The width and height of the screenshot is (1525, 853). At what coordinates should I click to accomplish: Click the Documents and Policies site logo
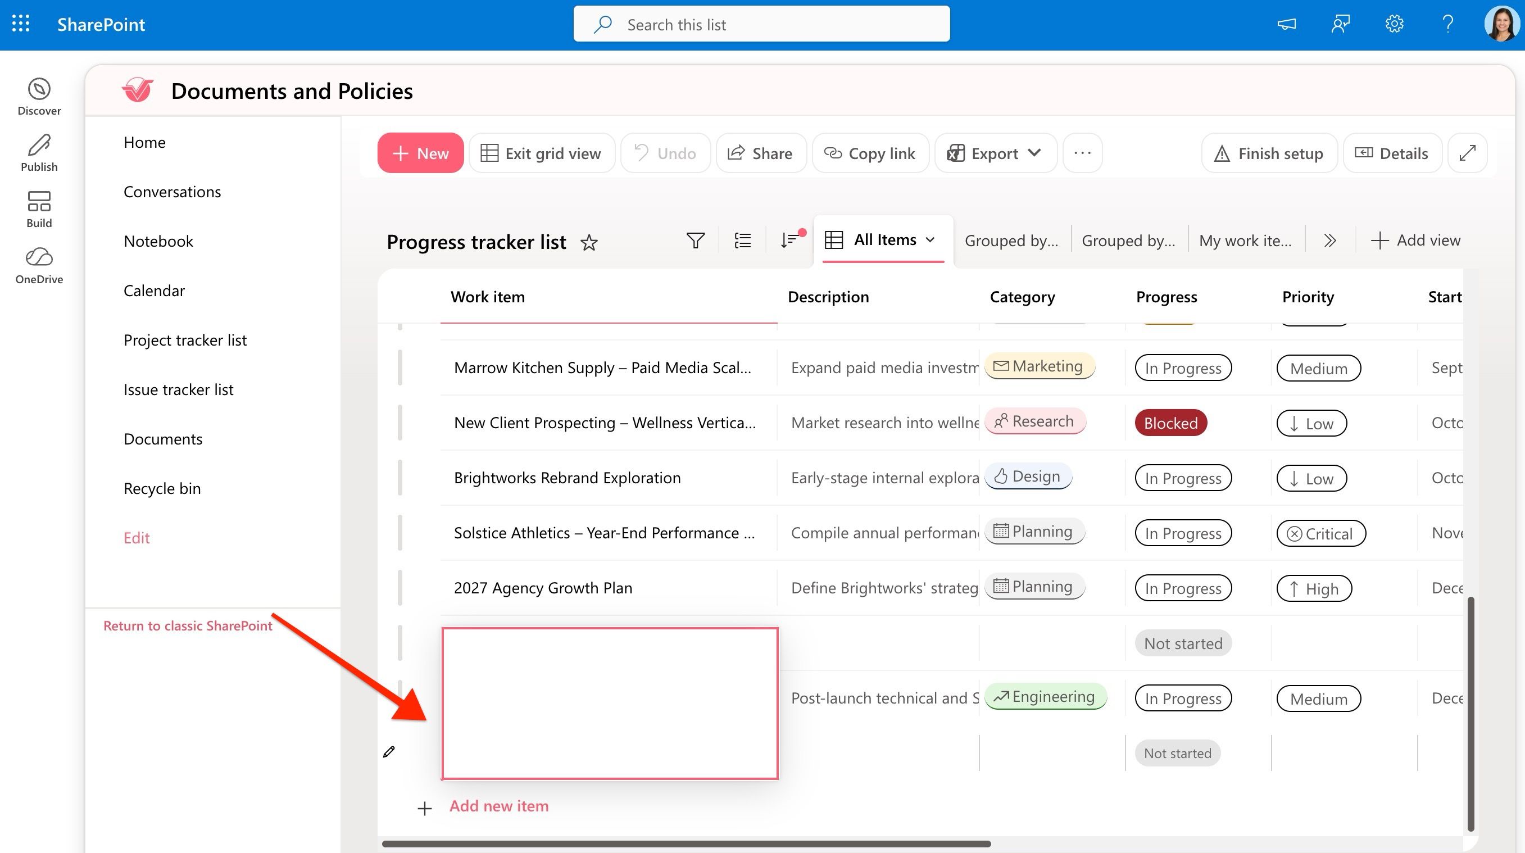(x=138, y=90)
